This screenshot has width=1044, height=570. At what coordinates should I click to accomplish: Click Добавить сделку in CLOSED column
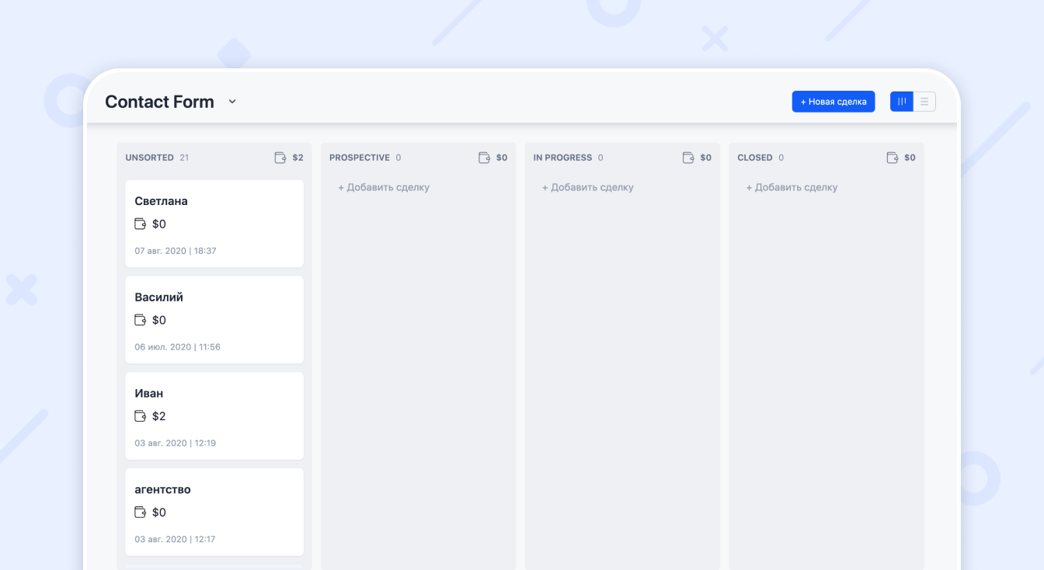click(x=792, y=187)
